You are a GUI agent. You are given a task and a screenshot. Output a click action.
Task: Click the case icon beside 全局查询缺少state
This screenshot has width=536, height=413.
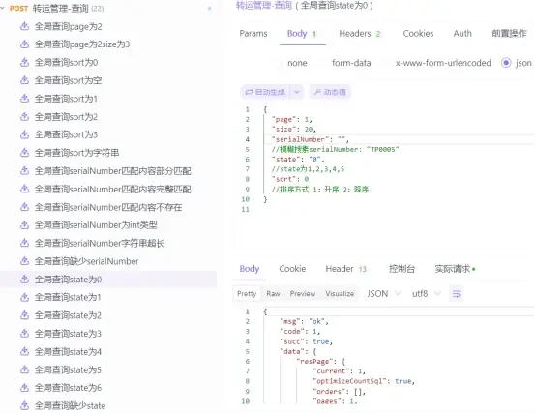24,405
